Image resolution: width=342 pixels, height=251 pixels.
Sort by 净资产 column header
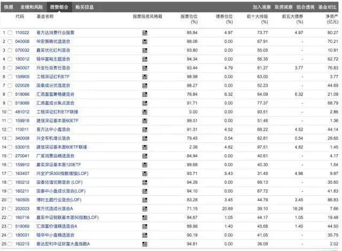coord(332,19)
